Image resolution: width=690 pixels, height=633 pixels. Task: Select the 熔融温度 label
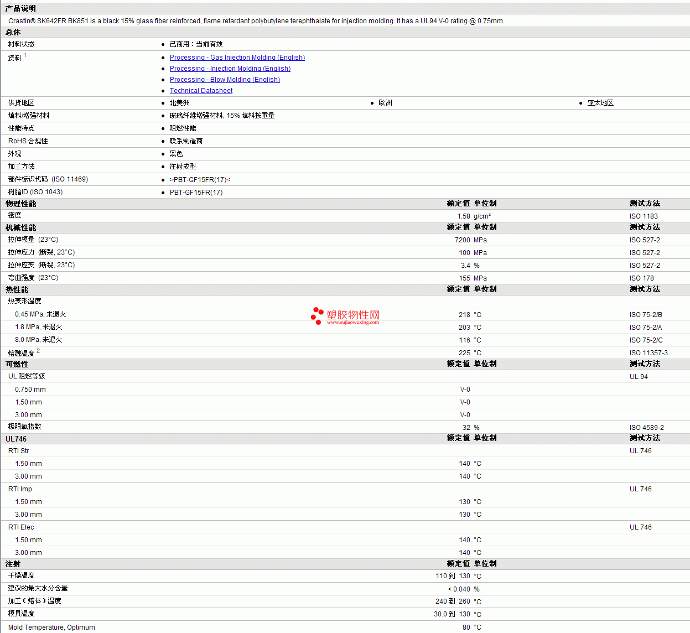click(x=21, y=353)
